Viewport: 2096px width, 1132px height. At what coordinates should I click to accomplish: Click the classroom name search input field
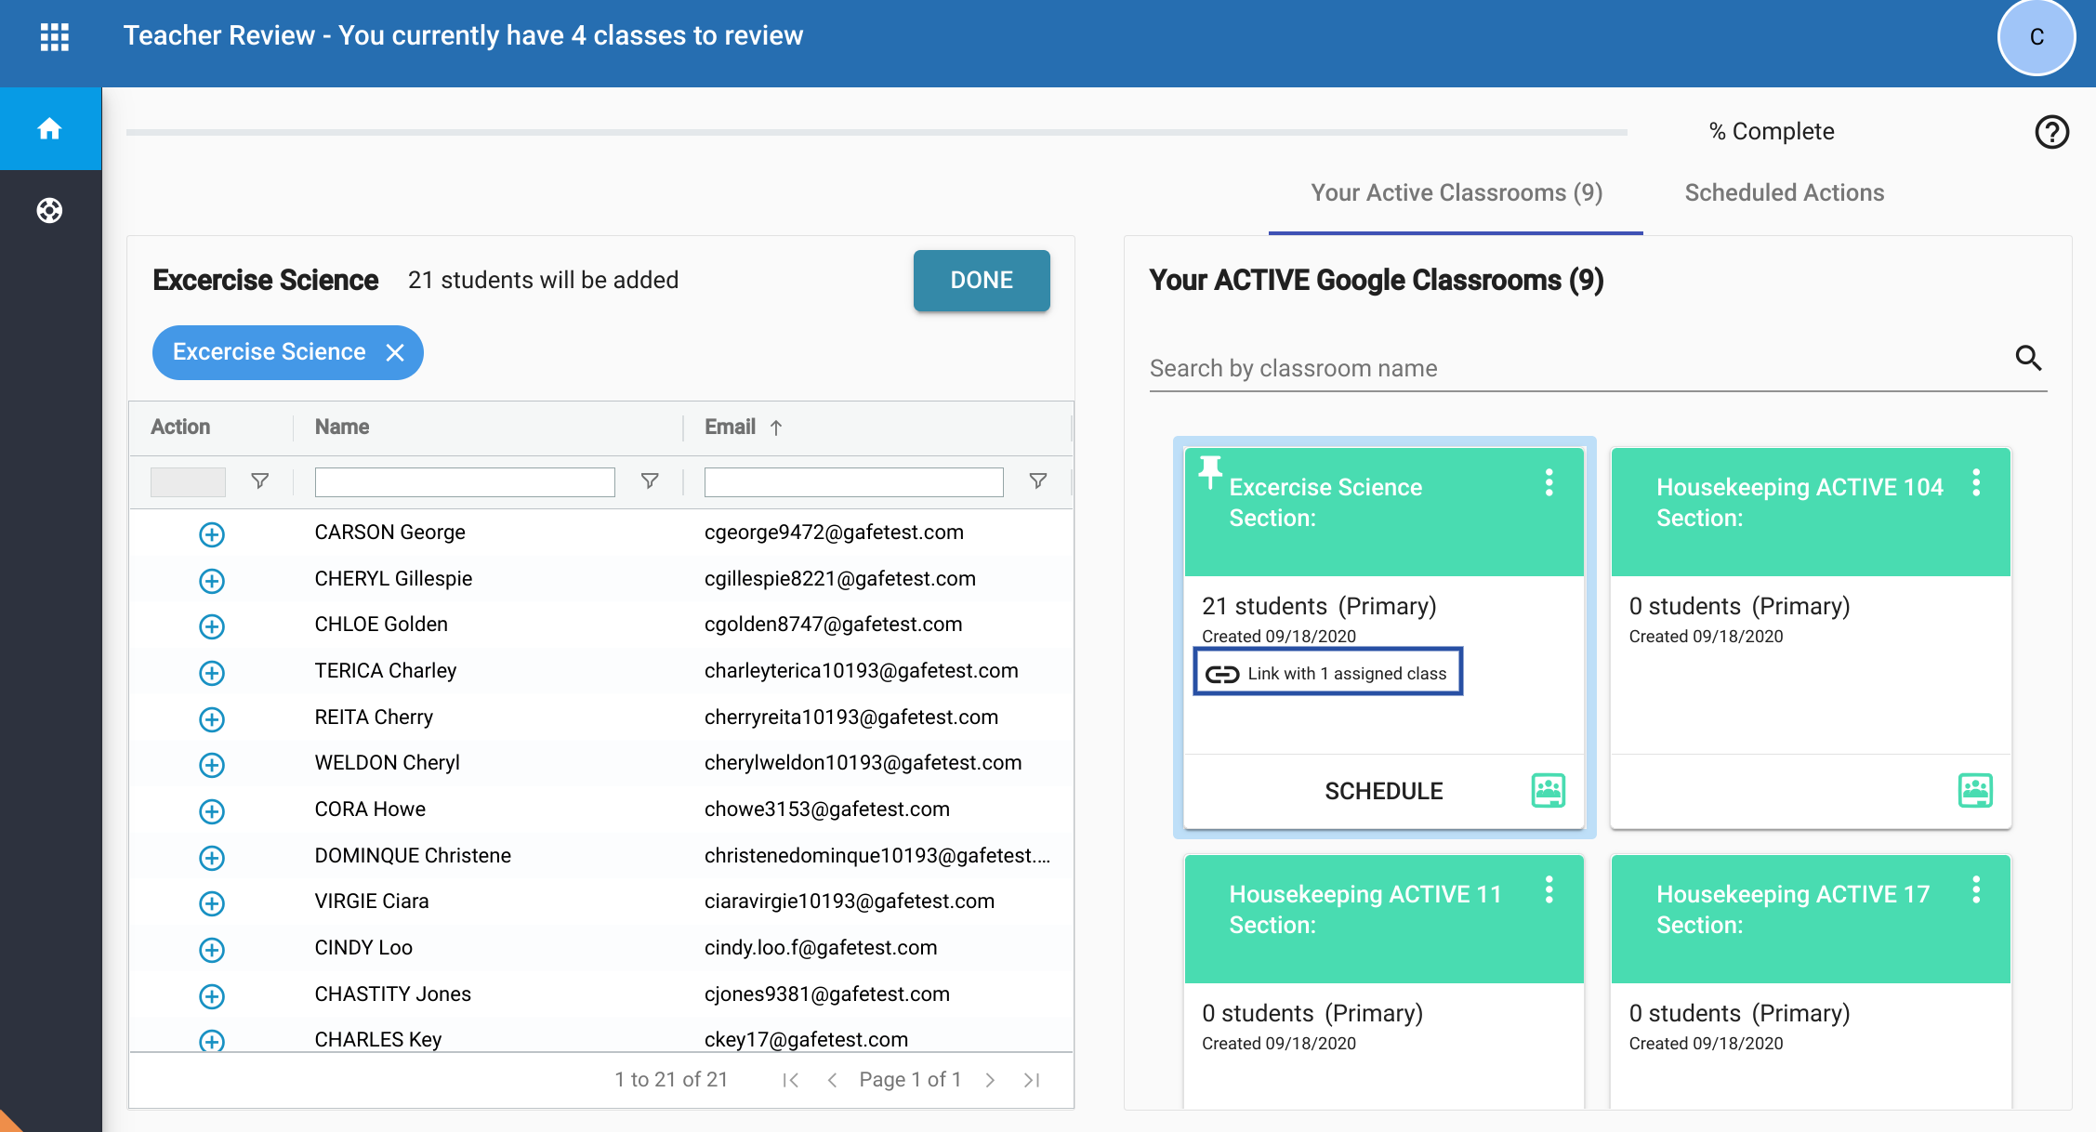(1575, 368)
